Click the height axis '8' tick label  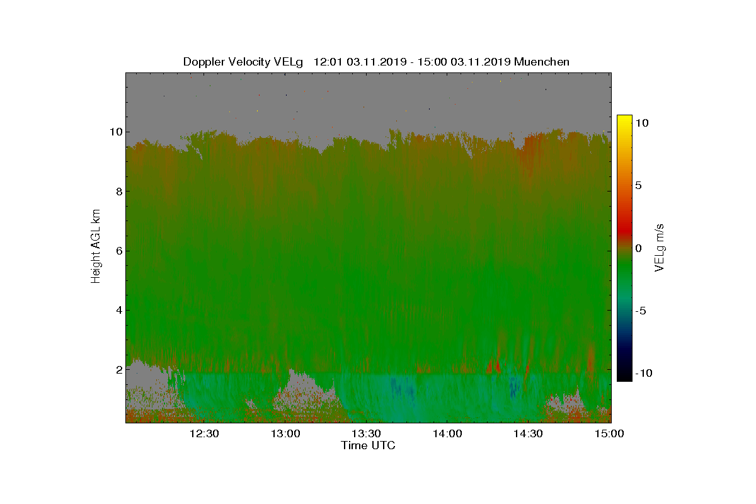[118, 192]
